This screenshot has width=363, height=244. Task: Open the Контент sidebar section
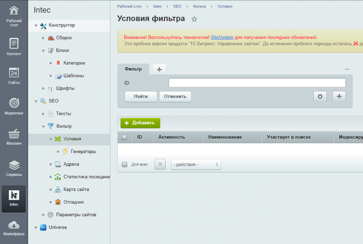[14, 47]
